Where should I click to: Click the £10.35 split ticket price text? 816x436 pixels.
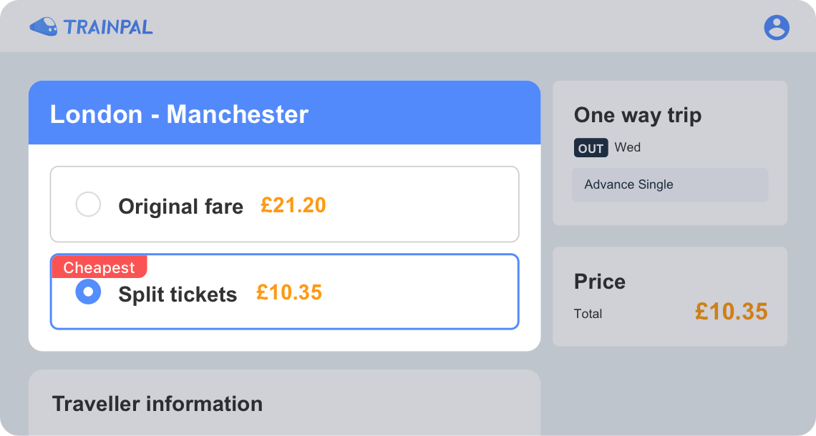(288, 292)
